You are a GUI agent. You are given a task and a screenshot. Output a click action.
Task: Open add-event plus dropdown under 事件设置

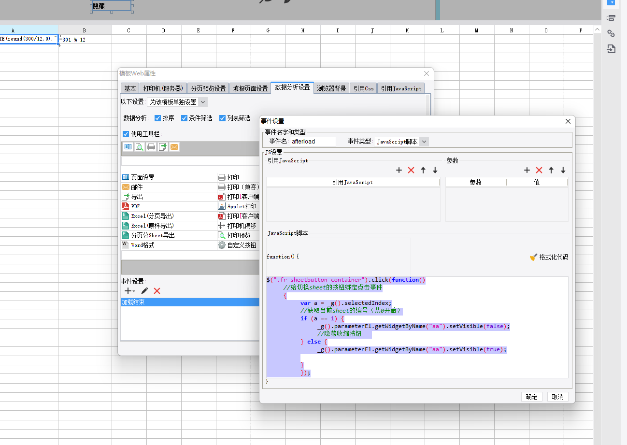(x=129, y=291)
